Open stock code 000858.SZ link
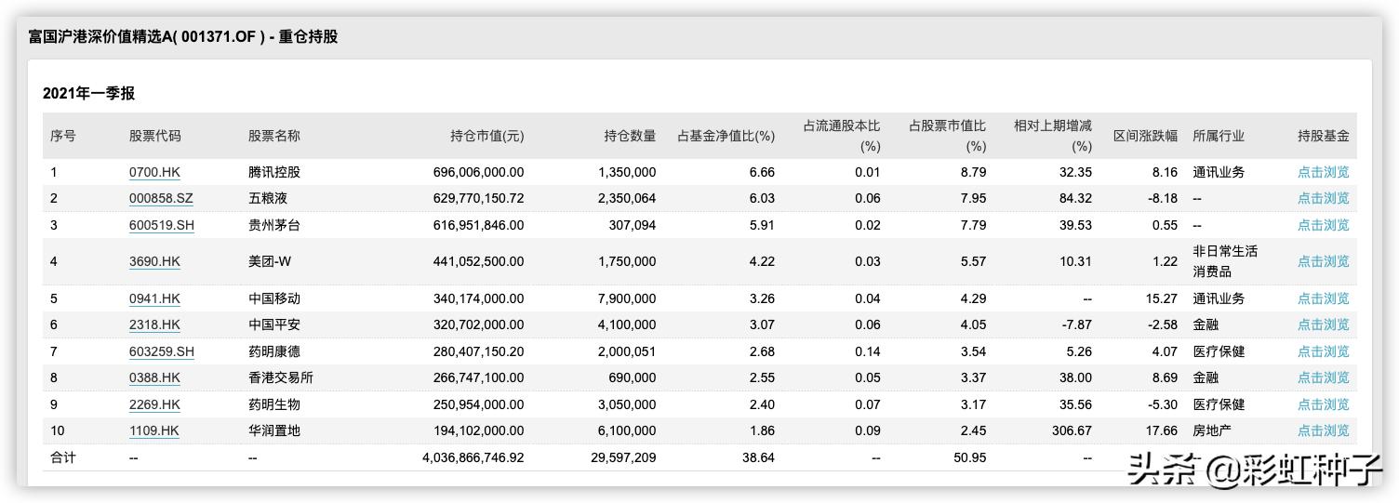The height and width of the screenshot is (503, 1399). tap(161, 198)
